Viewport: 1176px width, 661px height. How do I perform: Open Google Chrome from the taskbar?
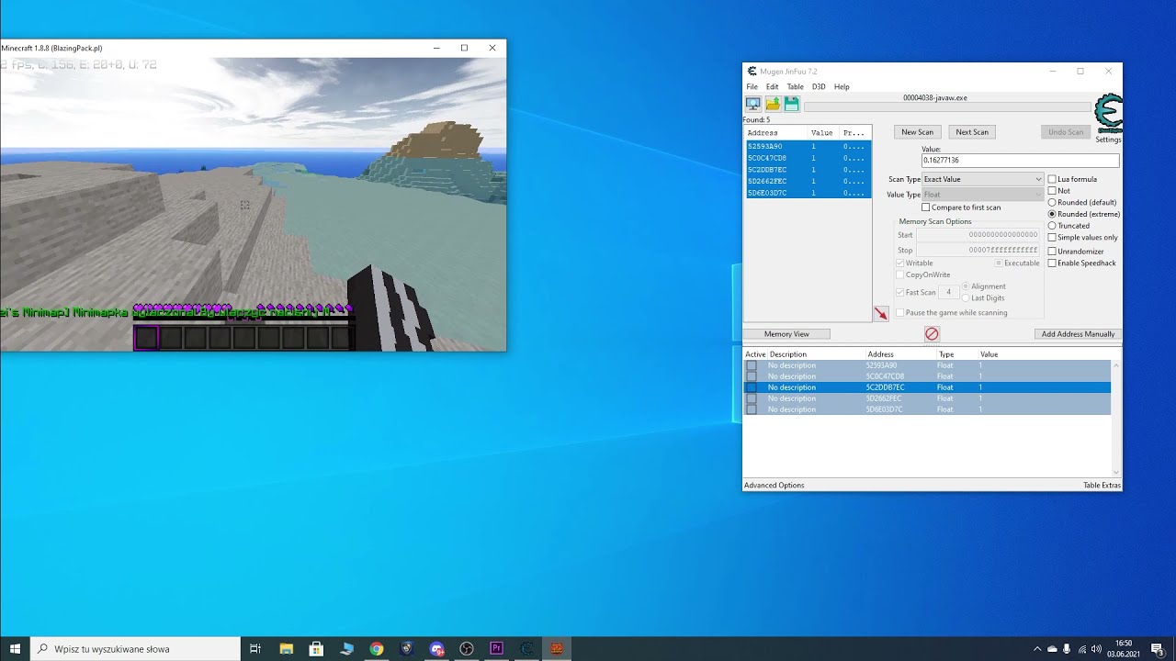(377, 648)
